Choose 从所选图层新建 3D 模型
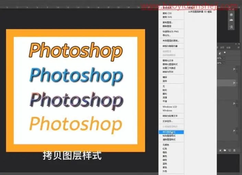The height and width of the screenshot is (175, 242). point(200,12)
